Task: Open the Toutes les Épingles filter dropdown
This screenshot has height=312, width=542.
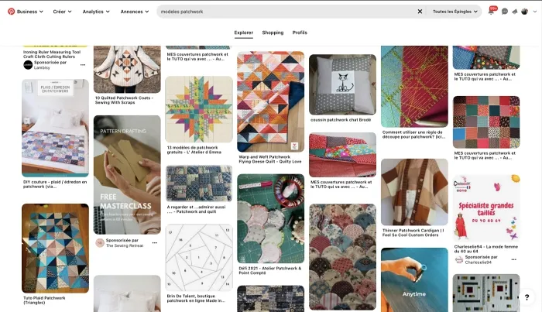Action: point(455,12)
